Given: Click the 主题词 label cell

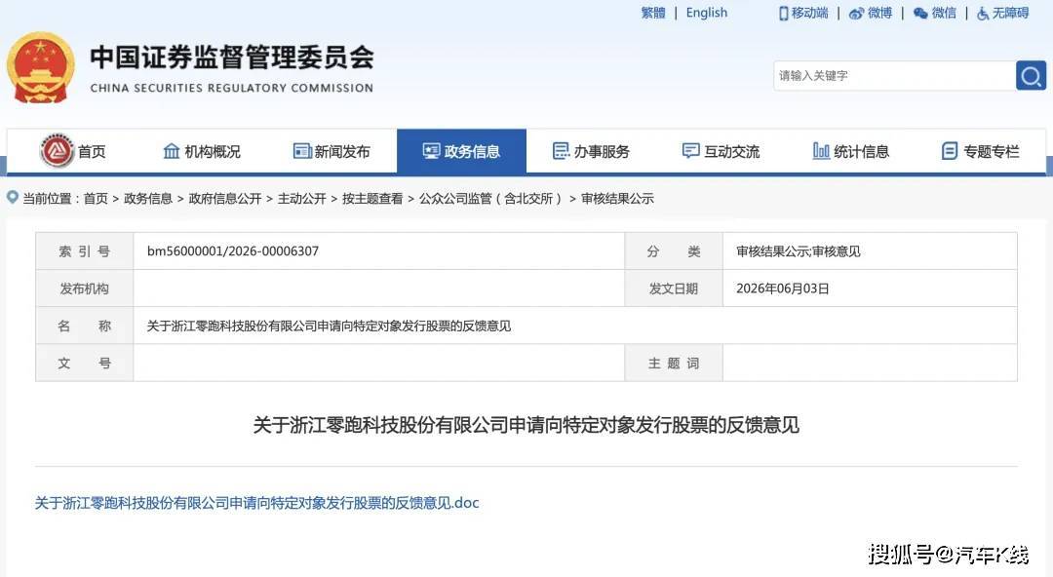Looking at the screenshot, I should (674, 363).
